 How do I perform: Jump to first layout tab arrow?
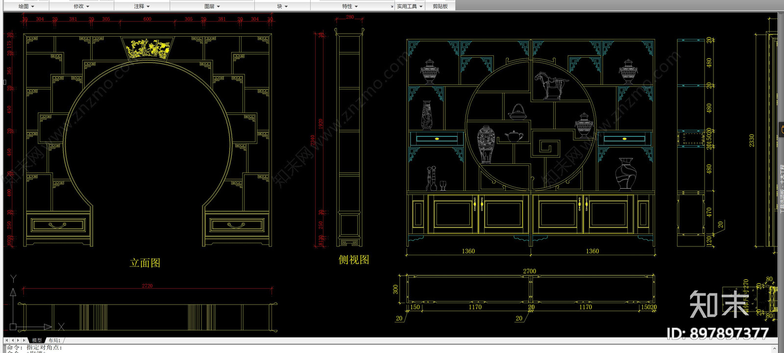pos(7,340)
